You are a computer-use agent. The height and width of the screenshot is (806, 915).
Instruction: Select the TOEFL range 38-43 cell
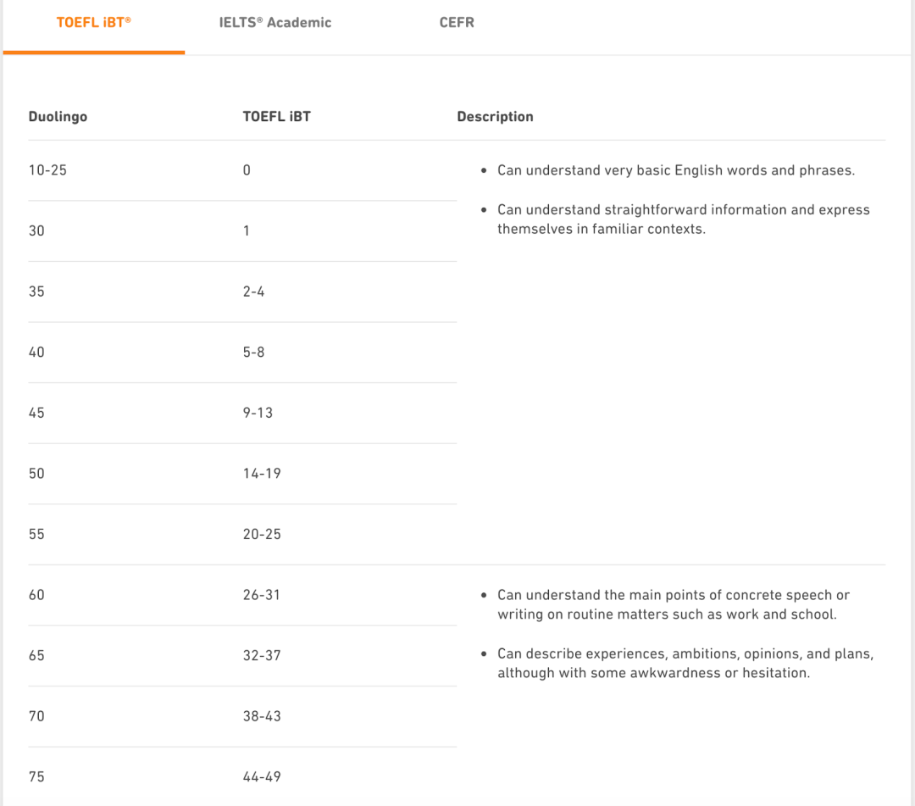[x=261, y=716]
